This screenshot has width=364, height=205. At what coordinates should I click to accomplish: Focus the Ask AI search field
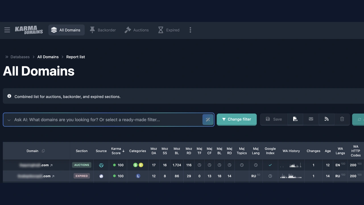pos(108,120)
